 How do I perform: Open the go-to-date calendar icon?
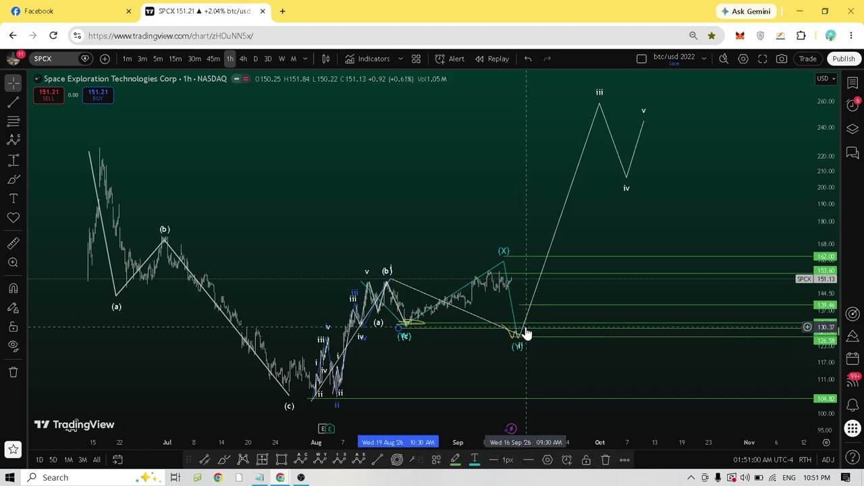point(117,460)
